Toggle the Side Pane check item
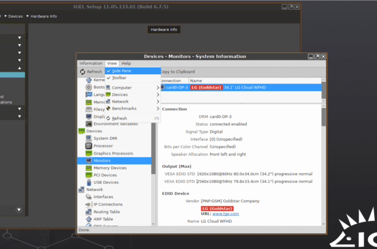The height and width of the screenshot is (249, 377). pos(133,71)
